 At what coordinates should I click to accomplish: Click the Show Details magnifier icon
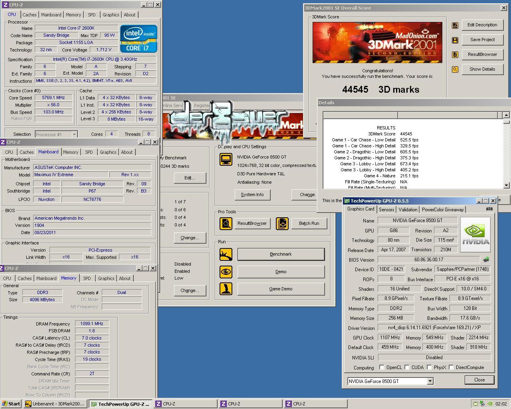[x=455, y=69]
